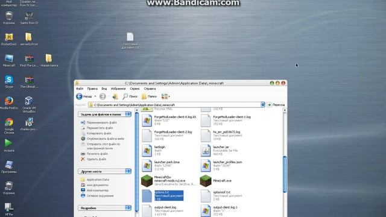The height and width of the screenshot is (217, 386).
Task: Open the Сервис menu
Action: tap(134, 89)
